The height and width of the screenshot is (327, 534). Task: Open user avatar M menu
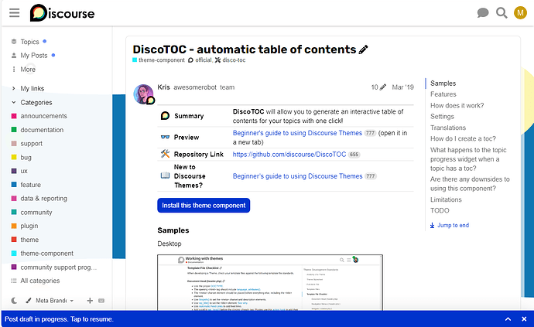520,13
